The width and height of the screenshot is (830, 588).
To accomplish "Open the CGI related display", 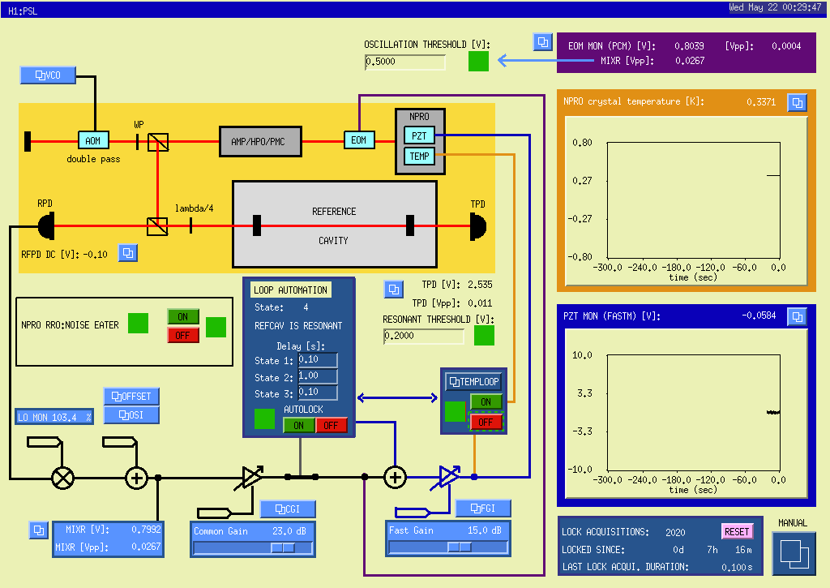I will pyautogui.click(x=288, y=509).
